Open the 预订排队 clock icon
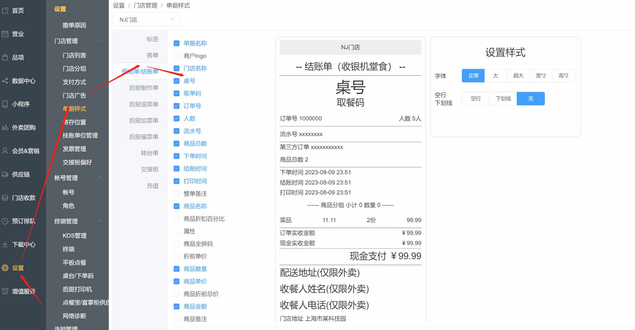 [x=5, y=221]
